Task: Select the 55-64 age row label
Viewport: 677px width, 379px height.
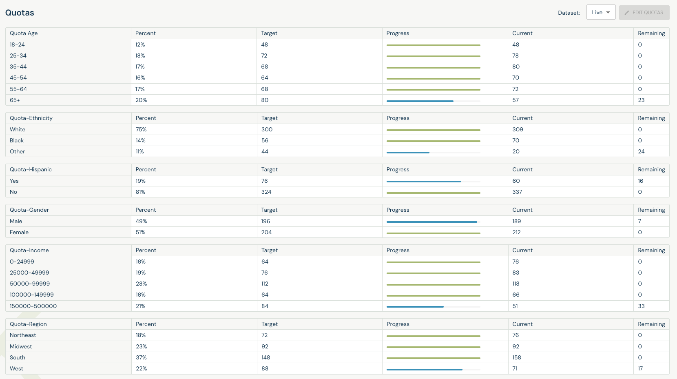Action: coord(18,89)
